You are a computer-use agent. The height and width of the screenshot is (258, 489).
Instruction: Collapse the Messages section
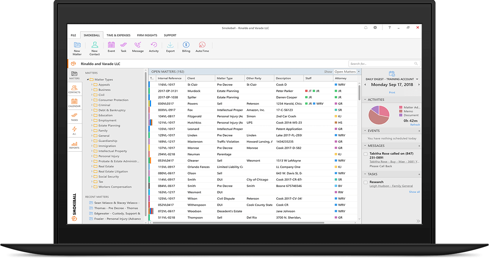pos(365,146)
